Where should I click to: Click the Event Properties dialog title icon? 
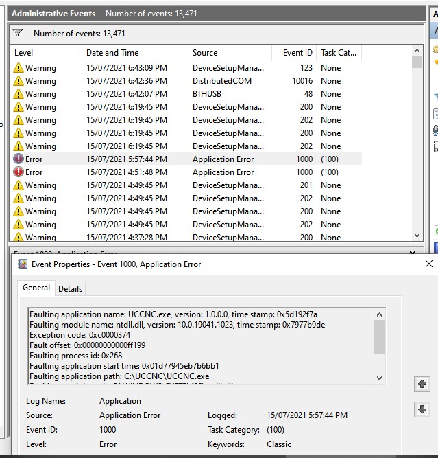pyautogui.click(x=23, y=264)
